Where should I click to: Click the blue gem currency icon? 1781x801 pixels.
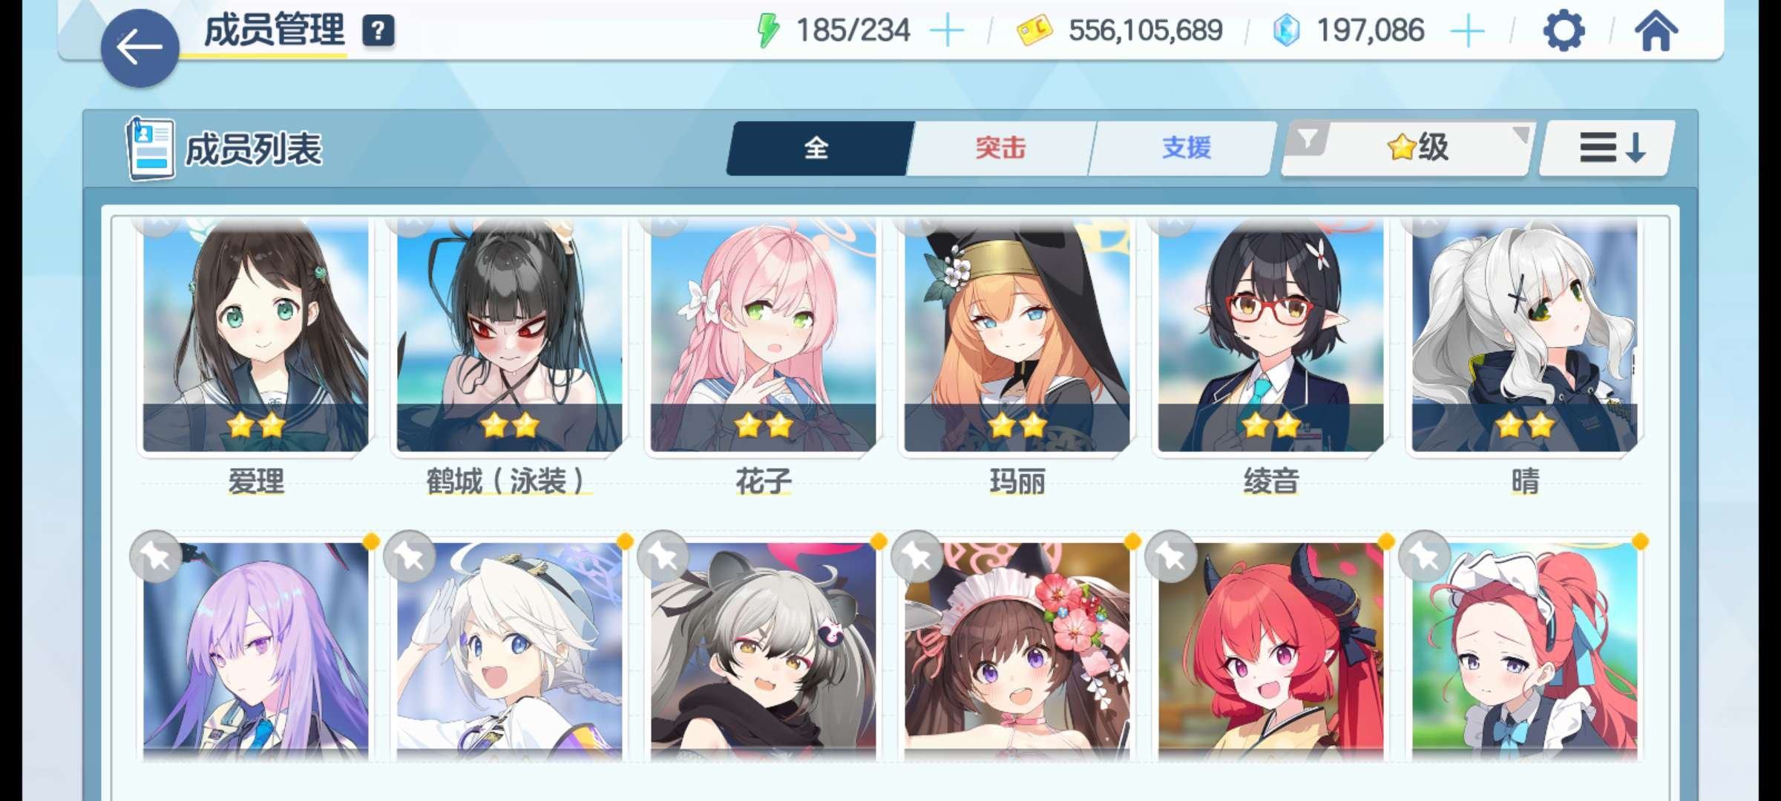(1286, 31)
